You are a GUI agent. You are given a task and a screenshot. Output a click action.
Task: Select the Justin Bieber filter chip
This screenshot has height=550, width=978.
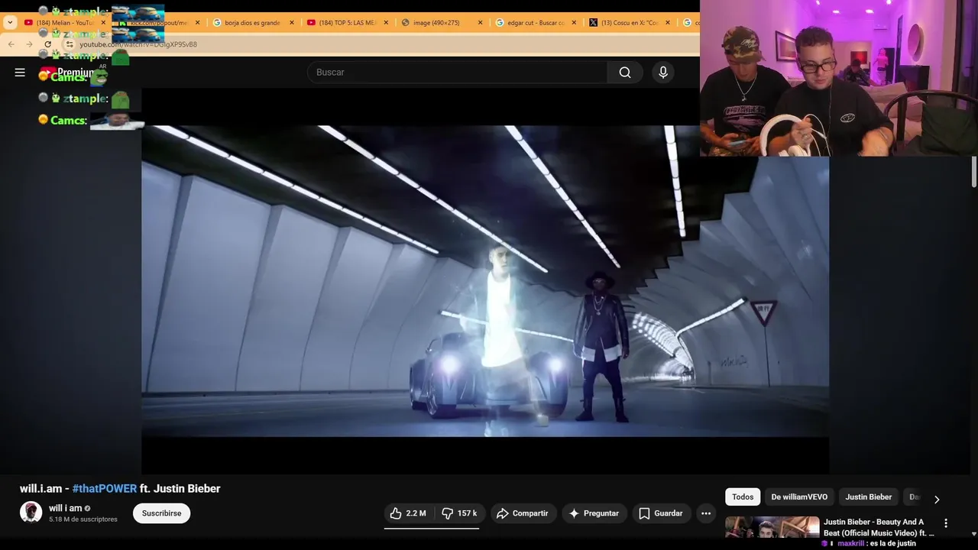pos(868,497)
